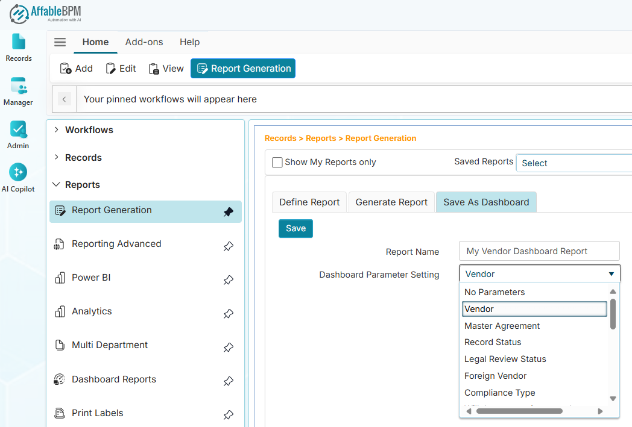Viewport: 632px width, 427px height.
Task: Click the View toolbar button
Action: tap(166, 69)
